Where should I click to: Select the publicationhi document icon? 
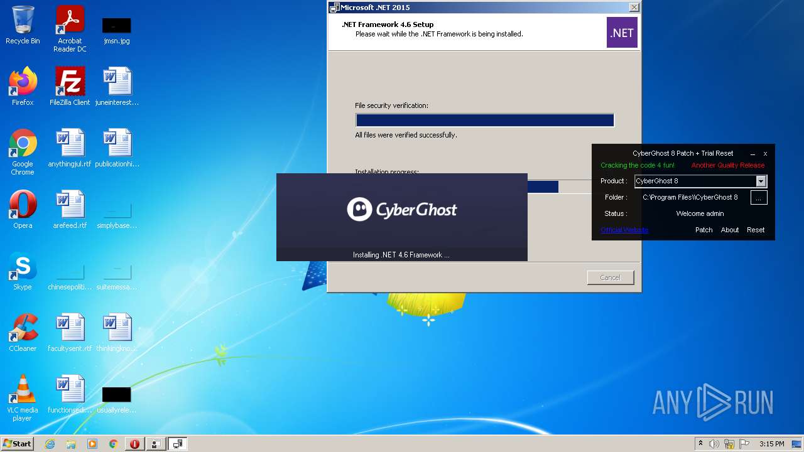(x=117, y=148)
